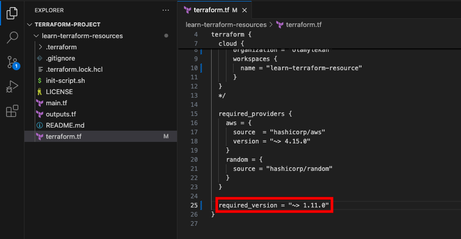Open Explorer more actions ellipsis
The image size is (461, 239).
pyautogui.click(x=166, y=10)
